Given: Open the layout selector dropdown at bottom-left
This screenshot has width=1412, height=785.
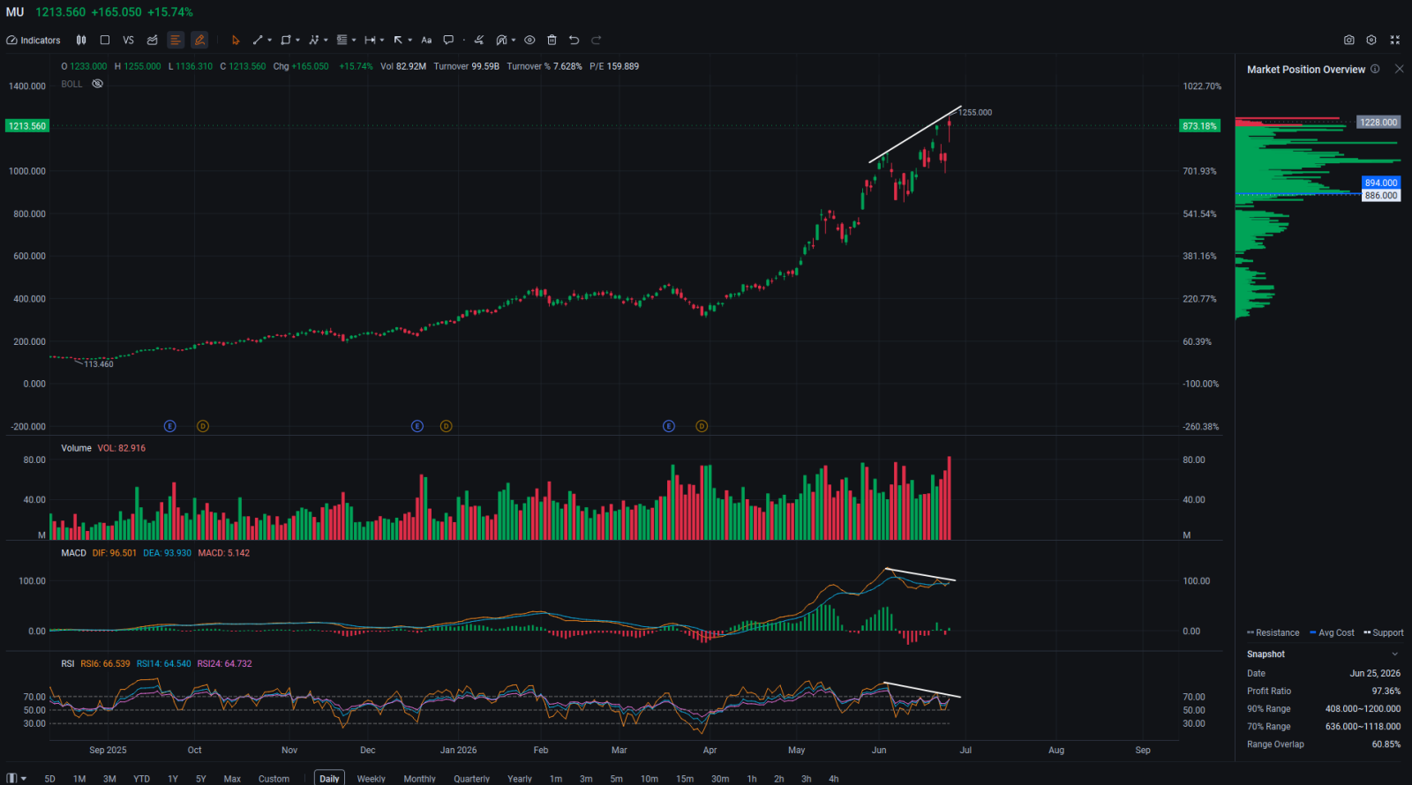Looking at the screenshot, I should coord(17,779).
